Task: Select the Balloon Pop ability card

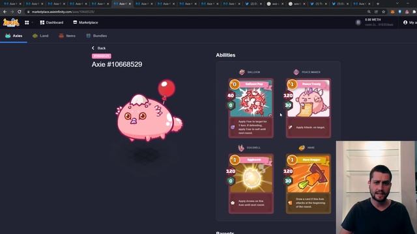Action: [251, 108]
